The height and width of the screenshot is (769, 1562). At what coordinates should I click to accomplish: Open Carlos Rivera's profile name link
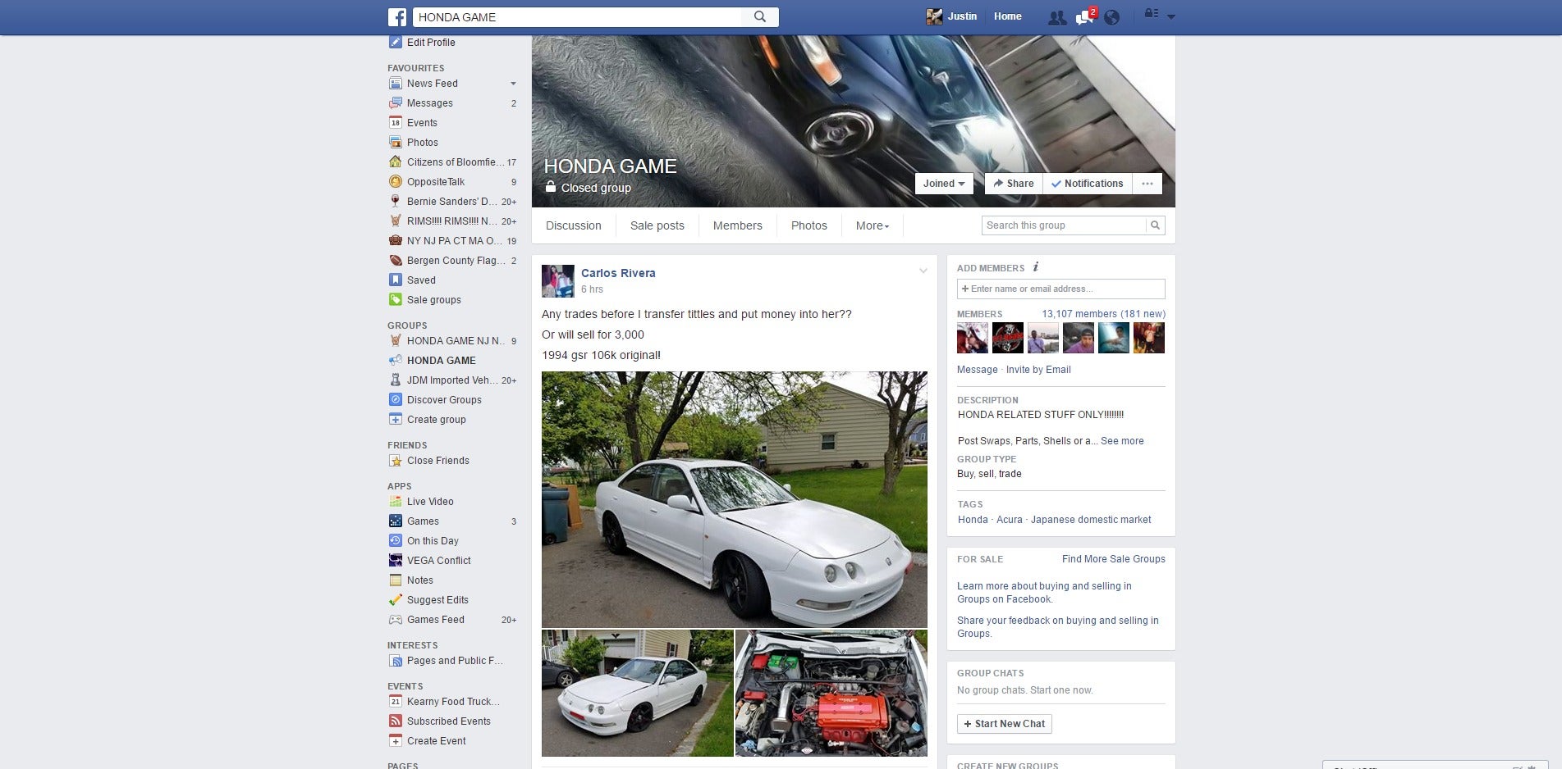tap(618, 273)
